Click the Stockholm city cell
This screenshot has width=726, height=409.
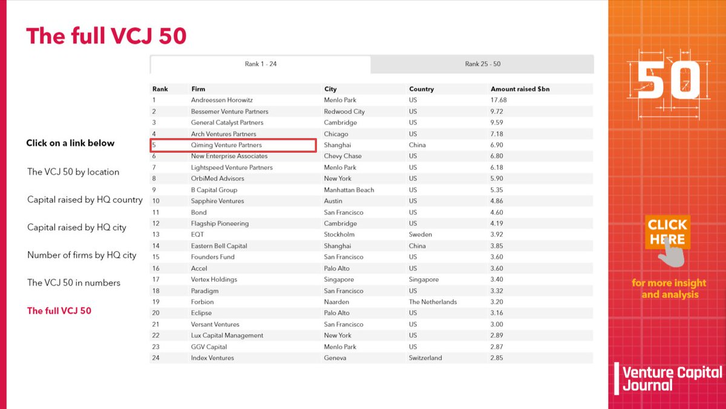[339, 234]
